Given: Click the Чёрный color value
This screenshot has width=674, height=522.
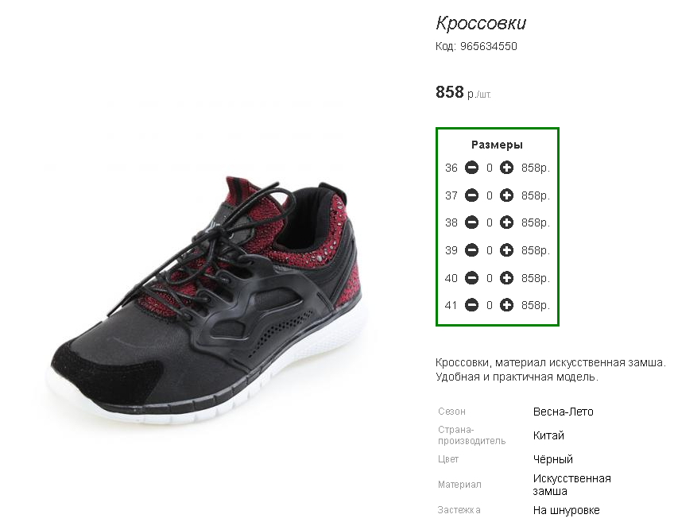Looking at the screenshot, I should tap(552, 459).
